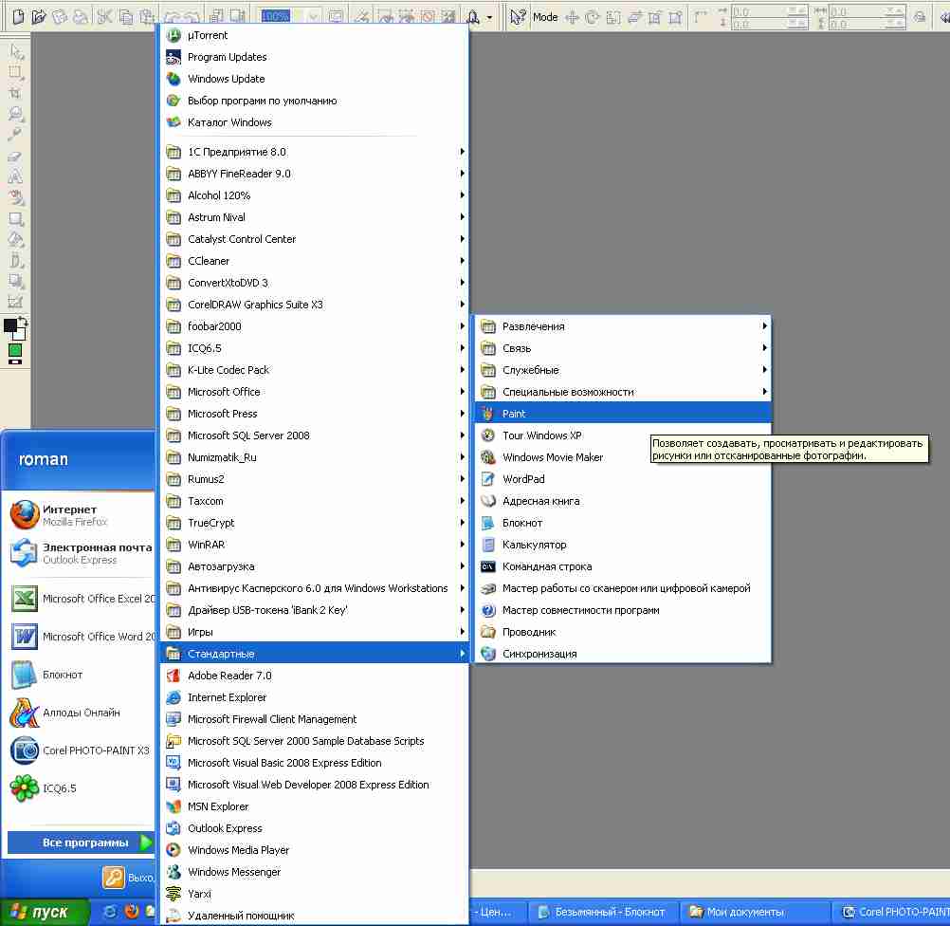This screenshot has height=926, width=950.
Task: Expand the 1C Предприятие 8.0 folder
Action: (314, 152)
